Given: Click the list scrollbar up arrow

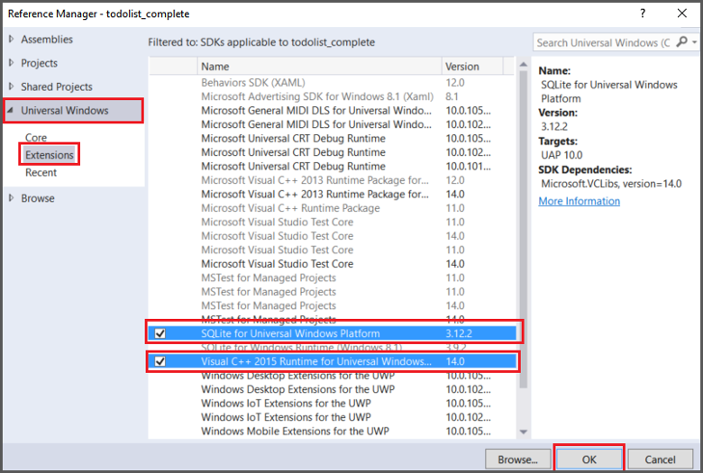Looking at the screenshot, I should (524, 64).
